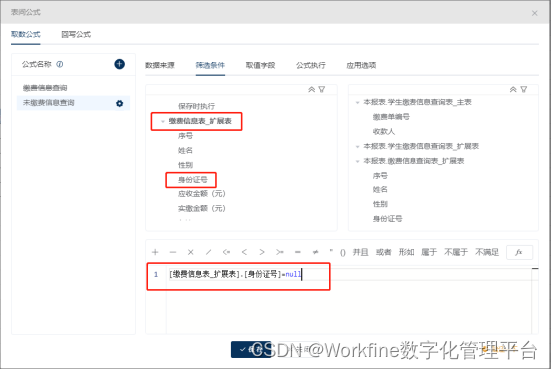Insert the 或者 logical operator
This screenshot has height=369, width=552.
click(383, 252)
